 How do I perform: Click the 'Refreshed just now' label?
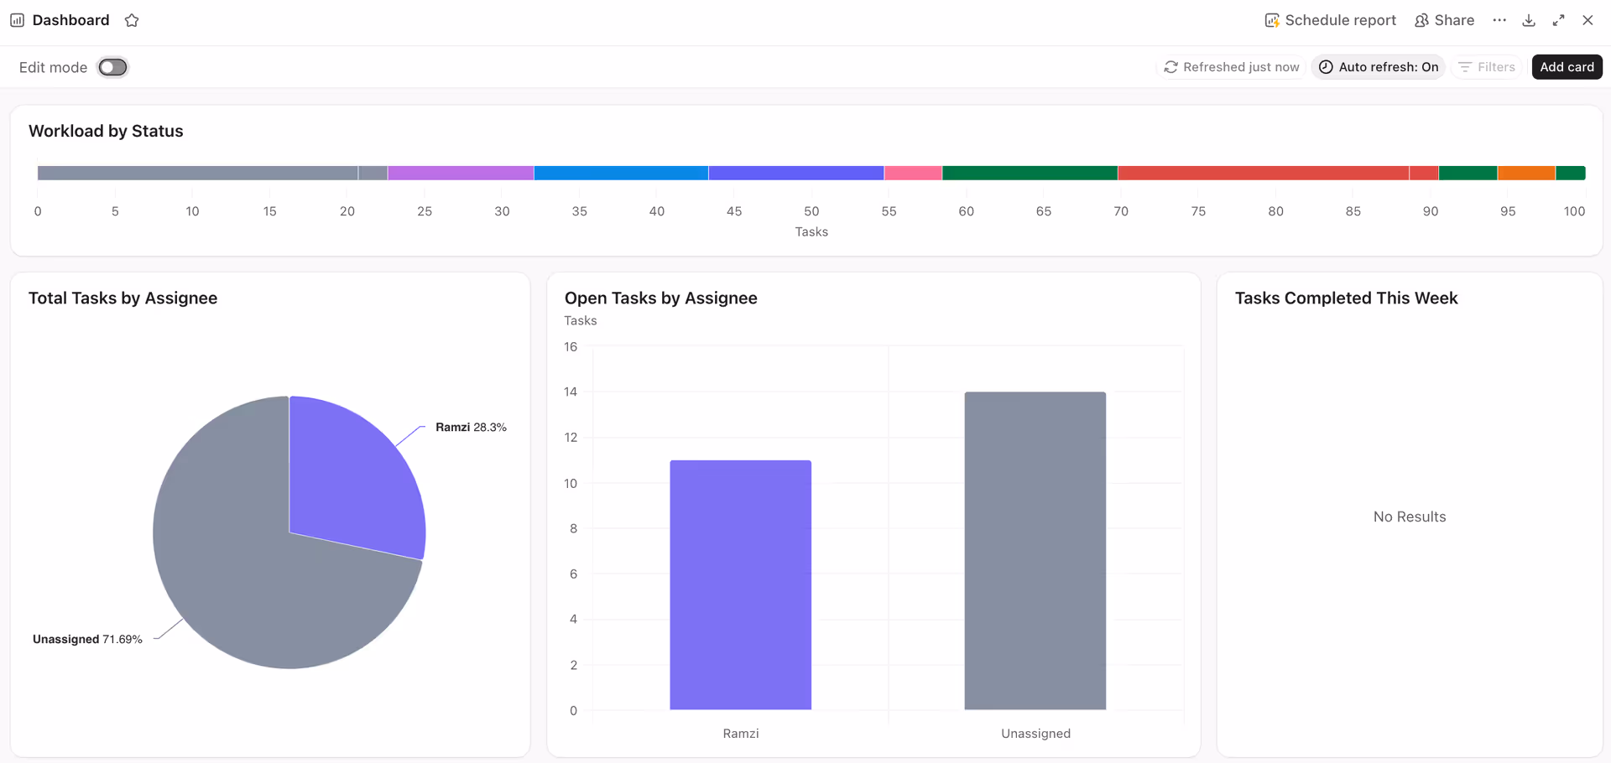click(1240, 67)
